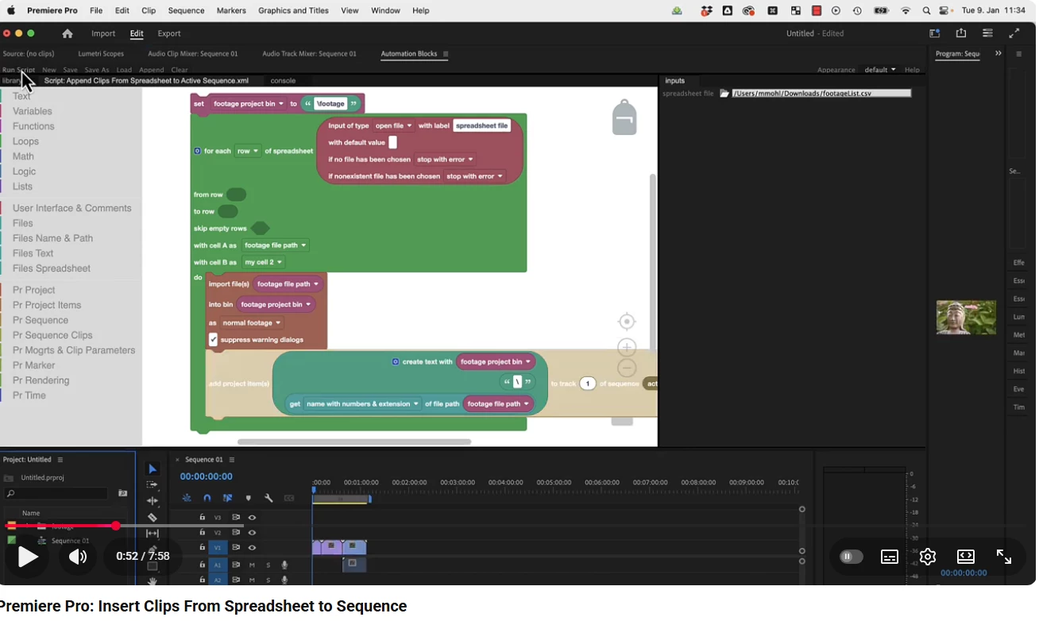Image resolution: width=1039 pixels, height=621 pixels.
Task: Zoom out the blocks workspace with minus
Action: coord(627,368)
